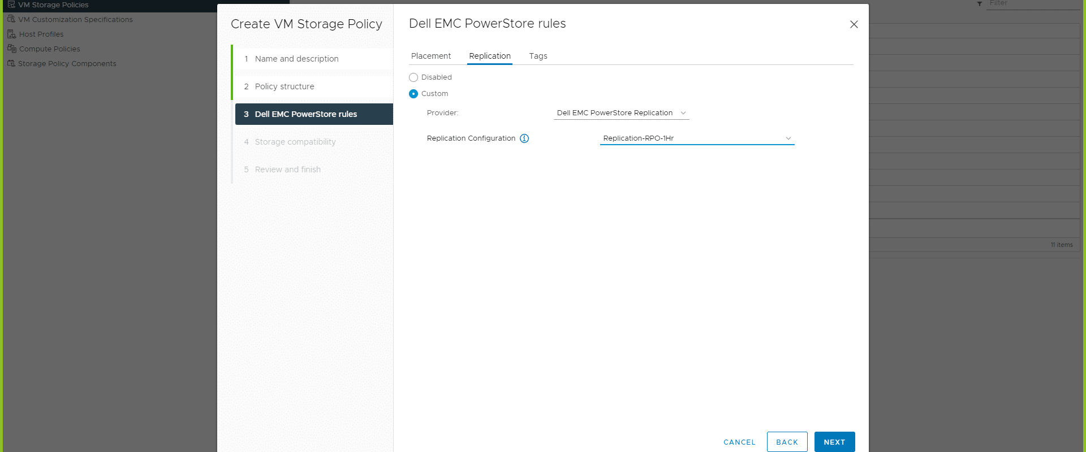Open the Provider dropdown

[621, 113]
